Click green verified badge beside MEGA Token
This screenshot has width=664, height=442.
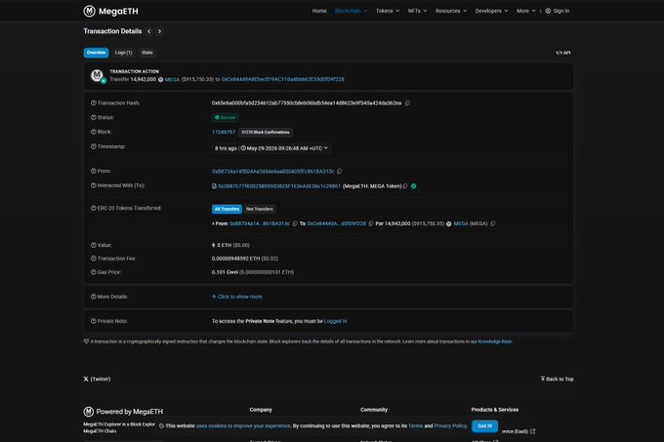coord(414,186)
